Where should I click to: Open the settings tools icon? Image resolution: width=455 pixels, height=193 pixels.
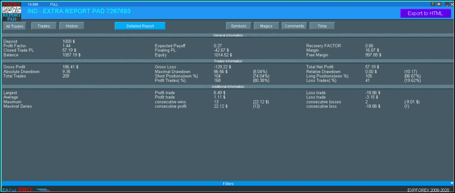(x=439, y=4)
